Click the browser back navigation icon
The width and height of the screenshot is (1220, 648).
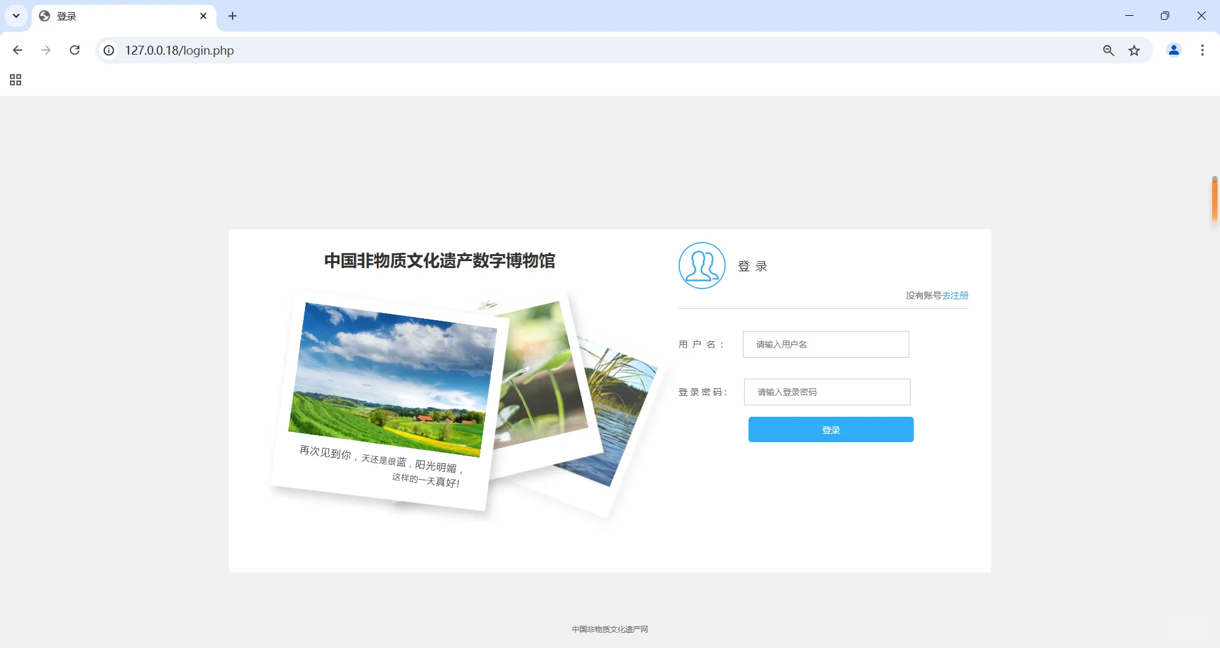(17, 50)
